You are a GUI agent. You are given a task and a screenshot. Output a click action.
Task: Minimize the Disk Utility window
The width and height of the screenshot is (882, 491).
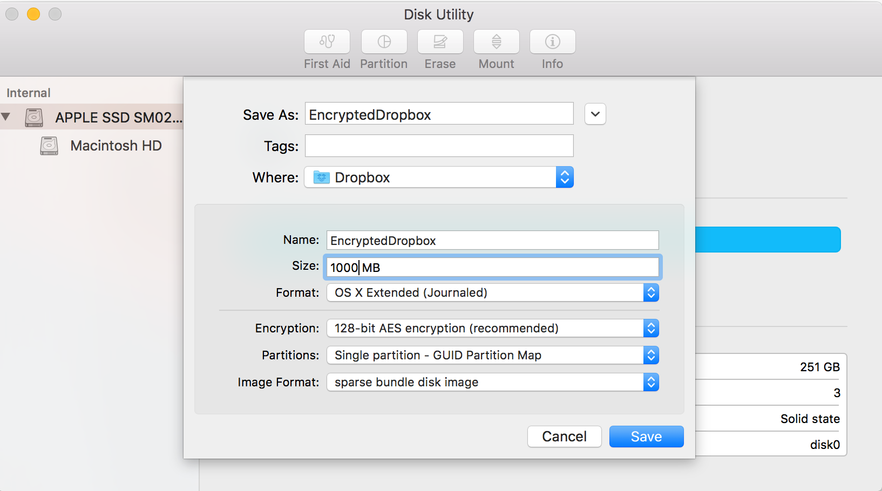pos(33,14)
